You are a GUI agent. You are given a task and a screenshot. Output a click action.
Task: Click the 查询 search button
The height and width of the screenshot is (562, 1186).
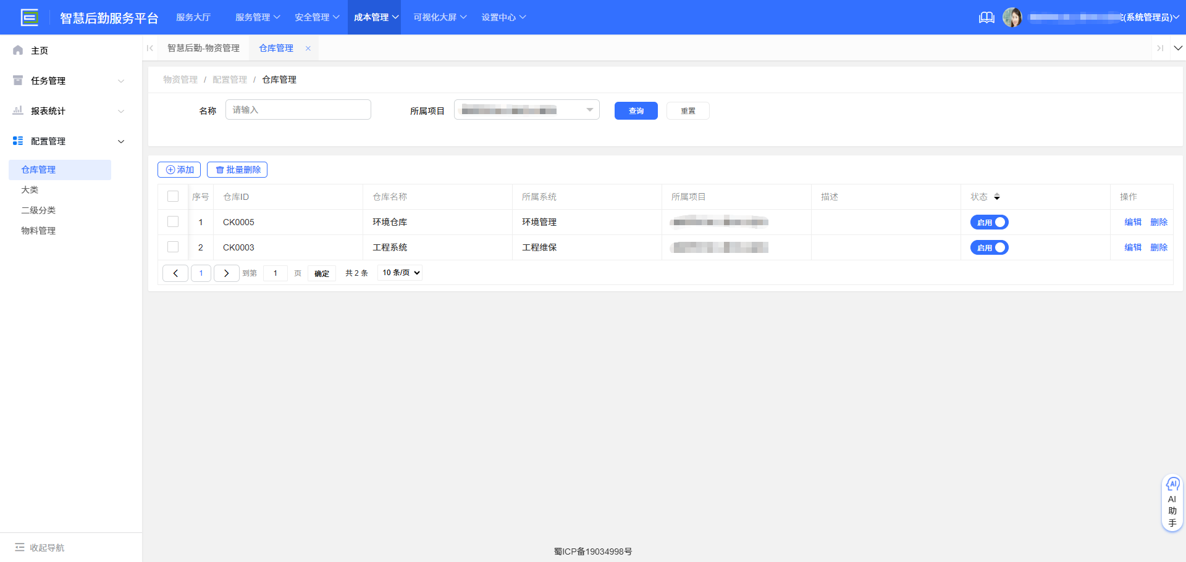click(x=636, y=110)
